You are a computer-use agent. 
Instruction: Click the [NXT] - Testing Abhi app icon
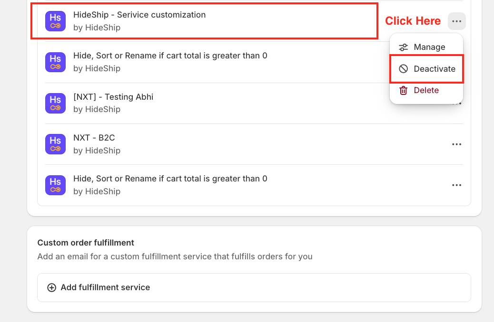click(55, 103)
